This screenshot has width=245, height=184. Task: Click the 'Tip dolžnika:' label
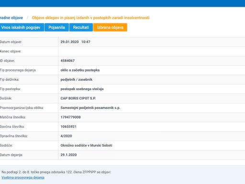(x=10, y=80)
